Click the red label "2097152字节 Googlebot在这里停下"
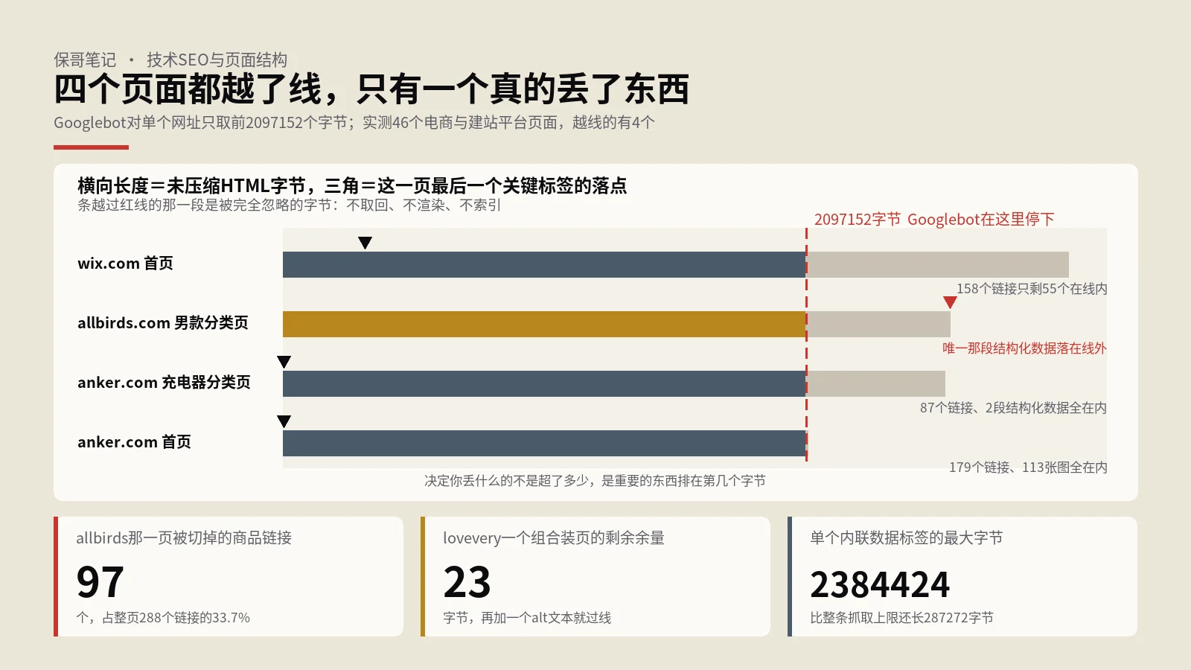1191x670 pixels. click(934, 219)
